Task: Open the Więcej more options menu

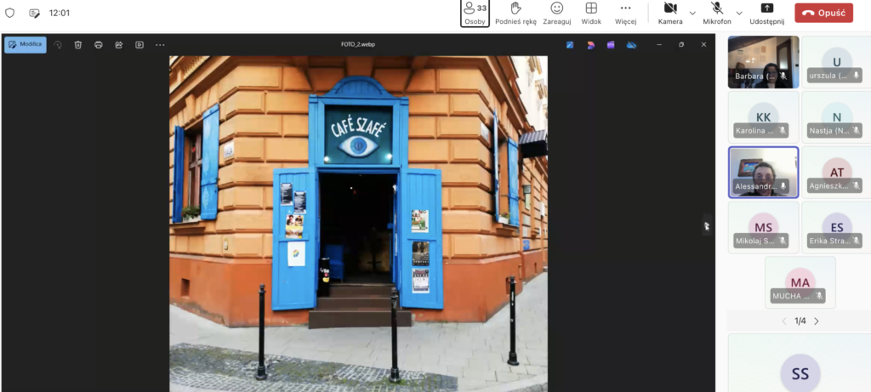Action: pos(625,13)
